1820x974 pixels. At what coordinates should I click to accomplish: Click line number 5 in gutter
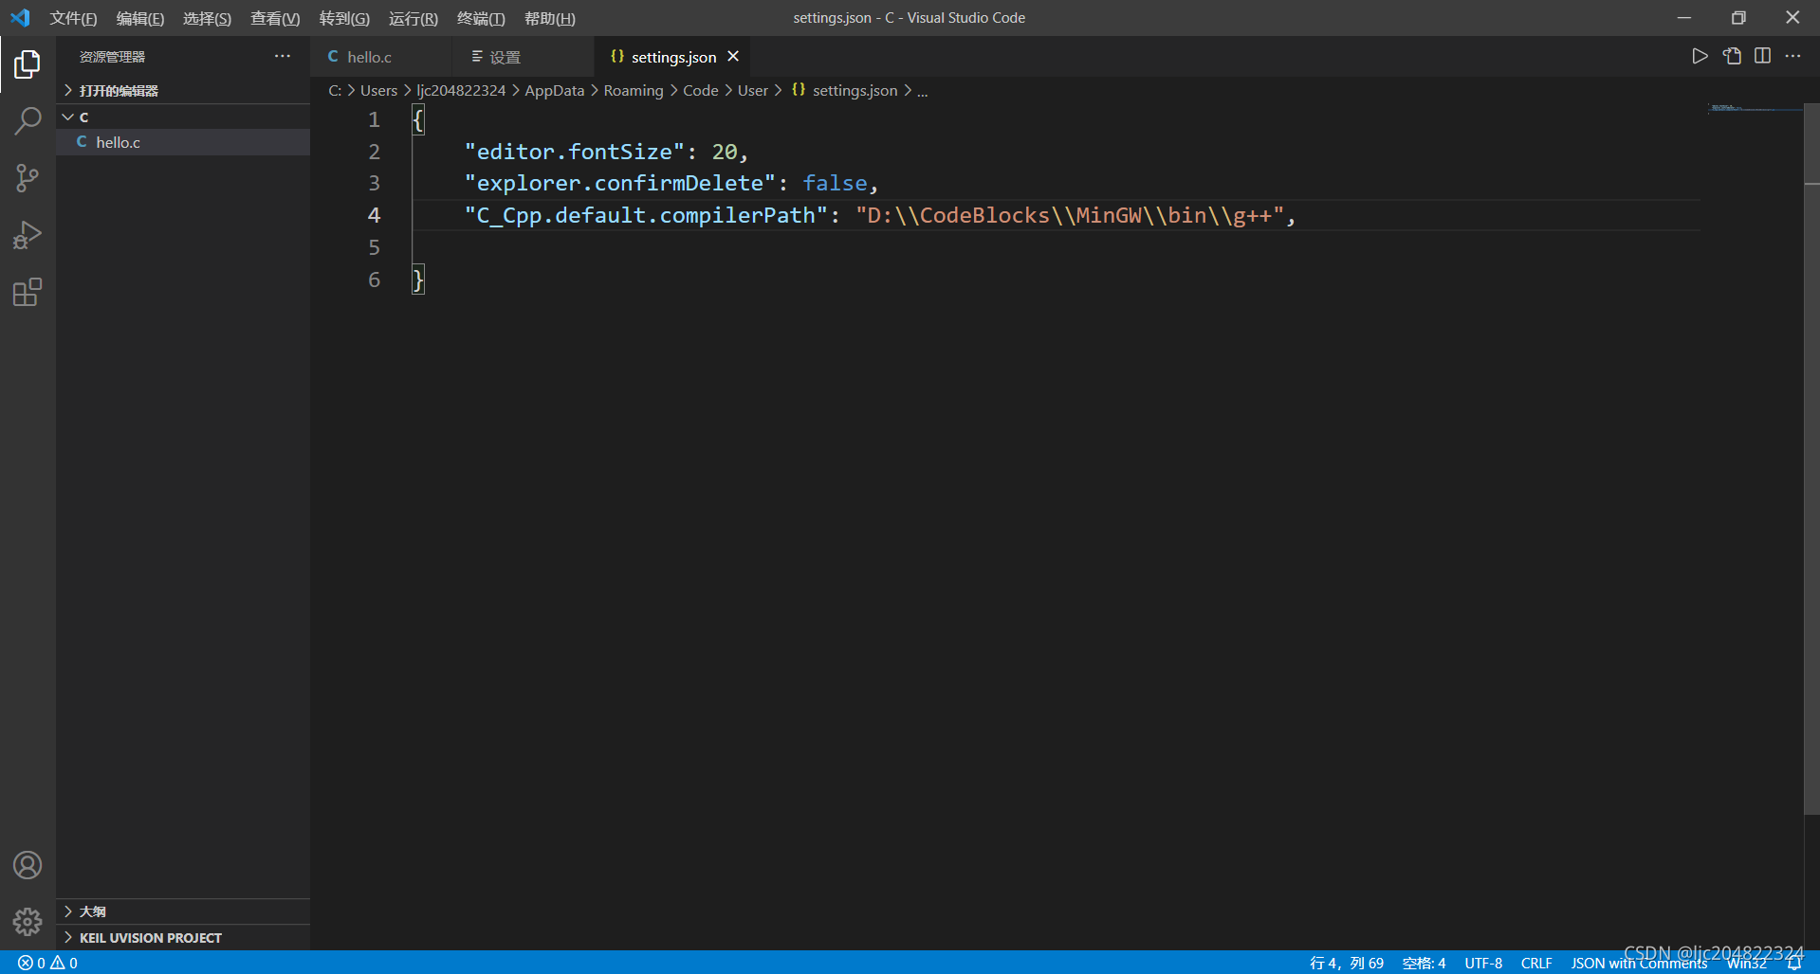375,247
